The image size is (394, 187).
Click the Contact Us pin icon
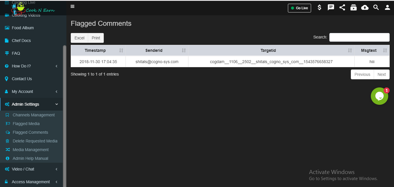[x=7, y=79]
